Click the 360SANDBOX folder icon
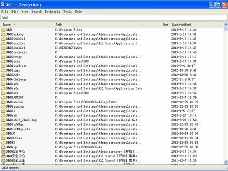 click(3, 98)
